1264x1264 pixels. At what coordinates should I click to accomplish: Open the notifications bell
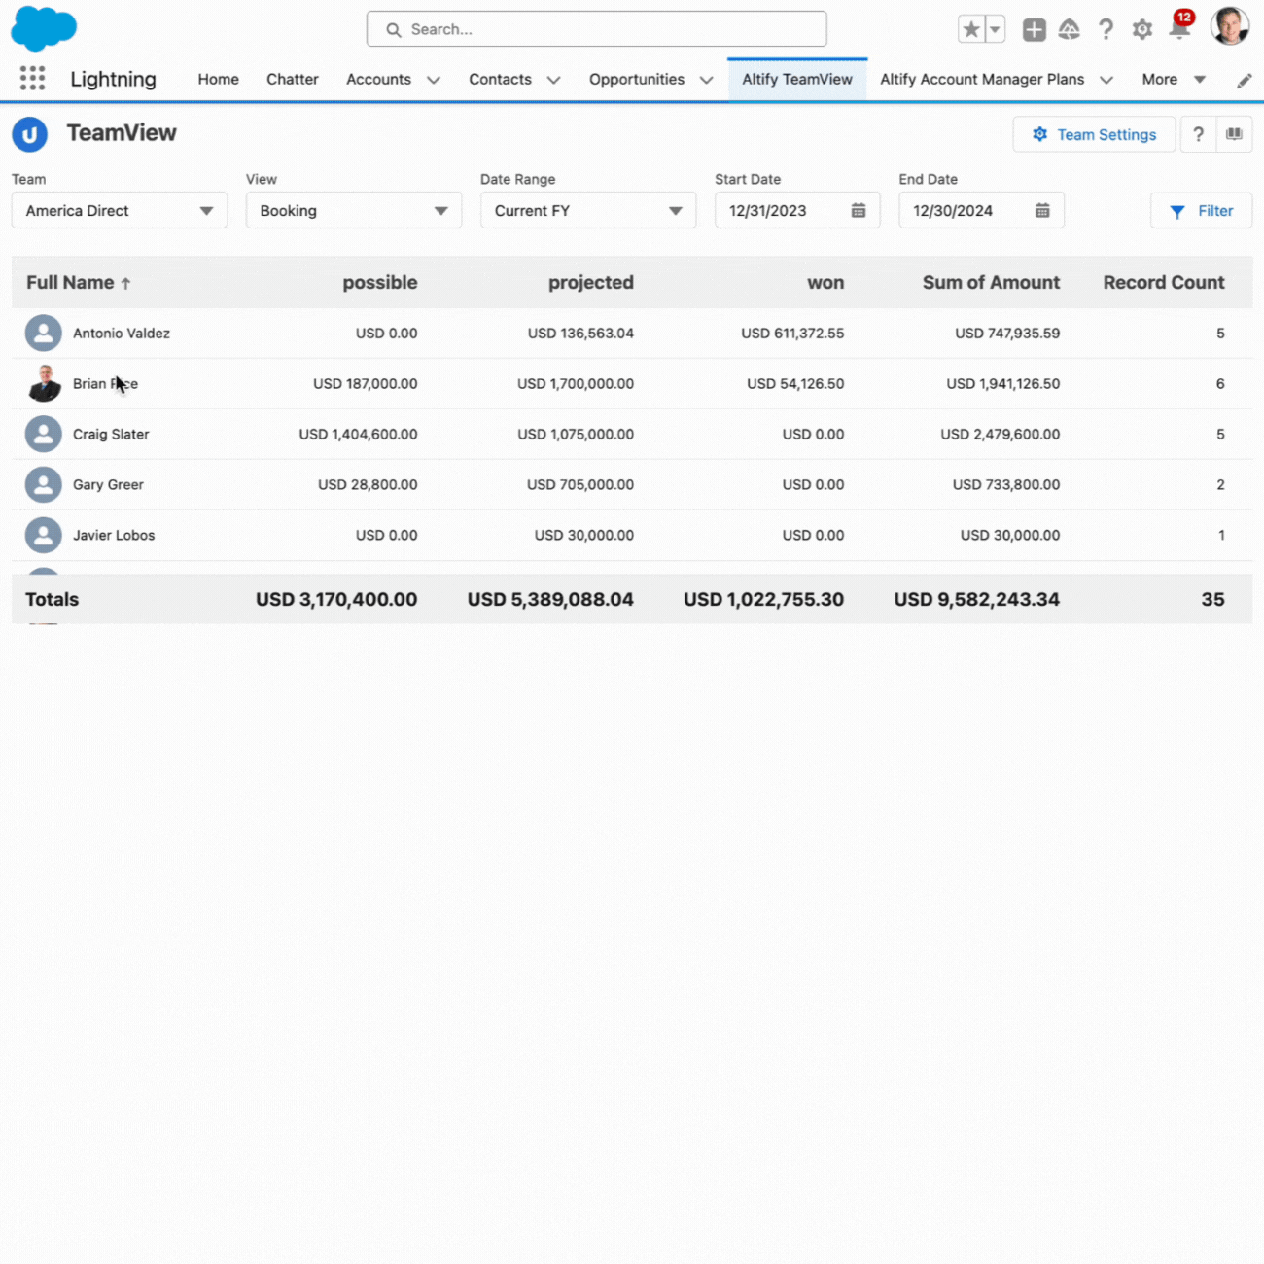click(1179, 29)
